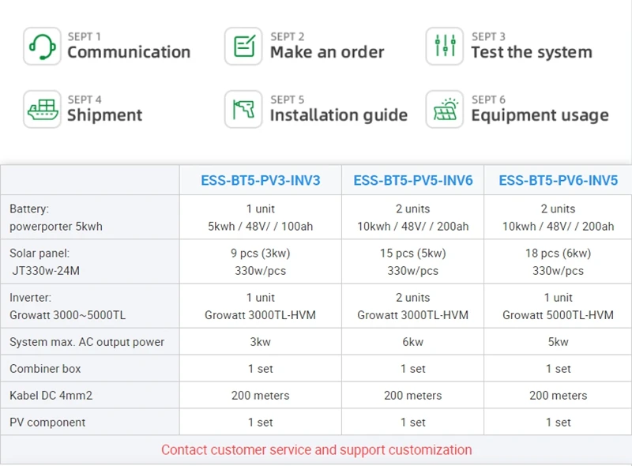Click the Kabel DC 4mm2 row label
The image size is (632, 466).
(x=51, y=396)
